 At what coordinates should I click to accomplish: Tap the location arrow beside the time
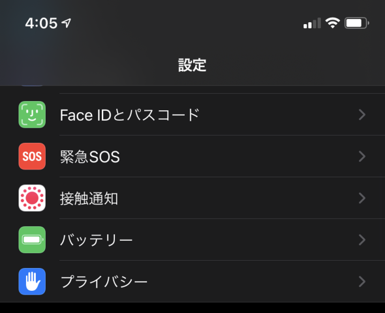67,23
